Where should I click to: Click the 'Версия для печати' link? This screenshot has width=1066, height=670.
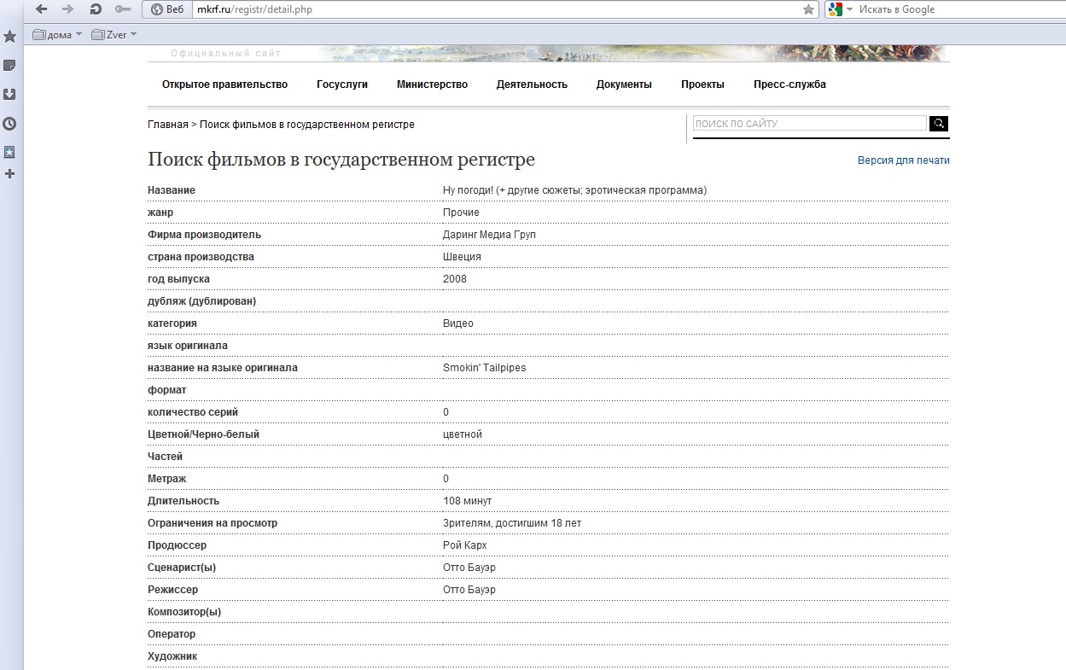[903, 160]
